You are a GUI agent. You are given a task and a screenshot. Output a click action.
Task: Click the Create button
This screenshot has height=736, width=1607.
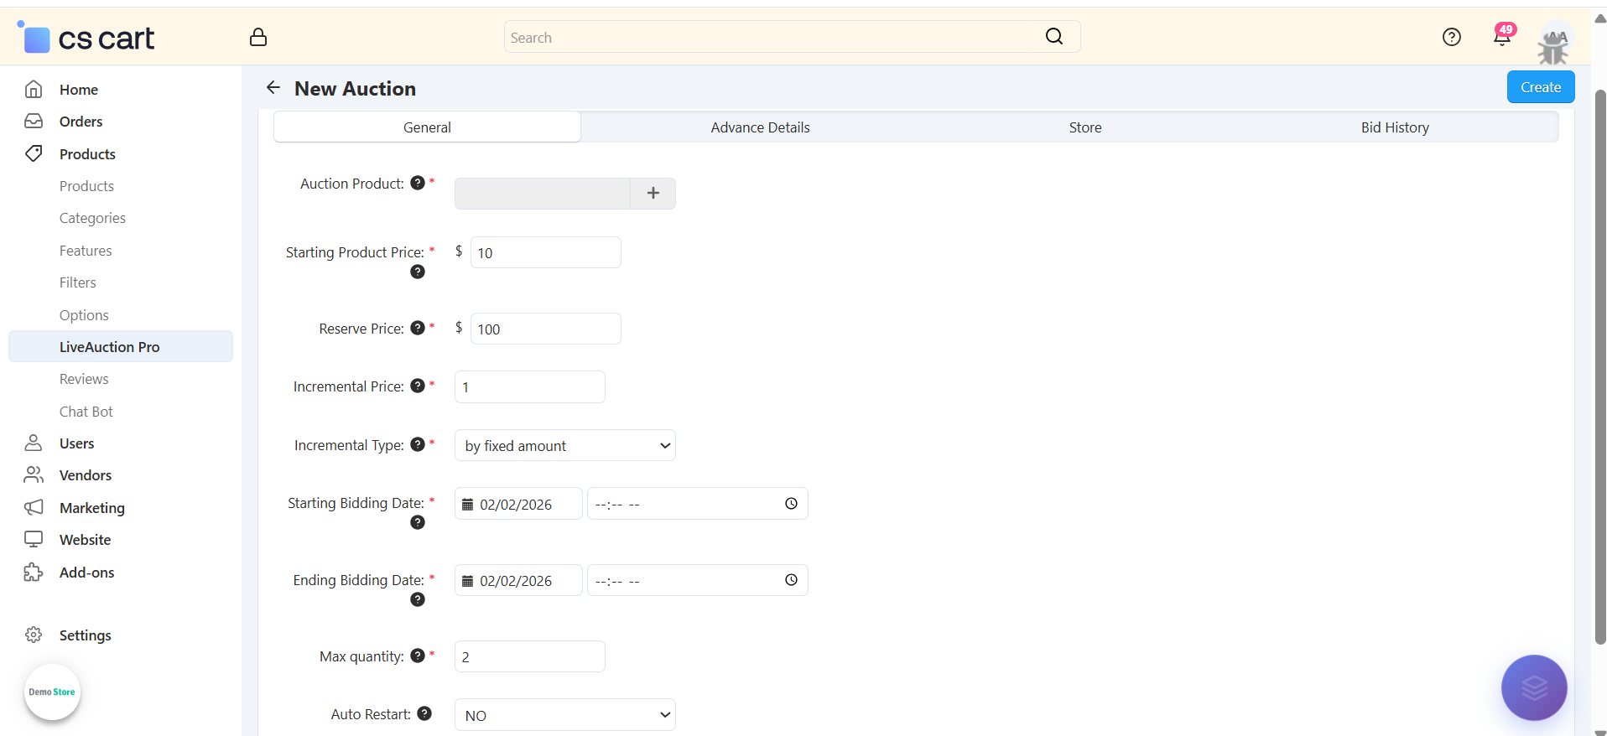pos(1540,87)
